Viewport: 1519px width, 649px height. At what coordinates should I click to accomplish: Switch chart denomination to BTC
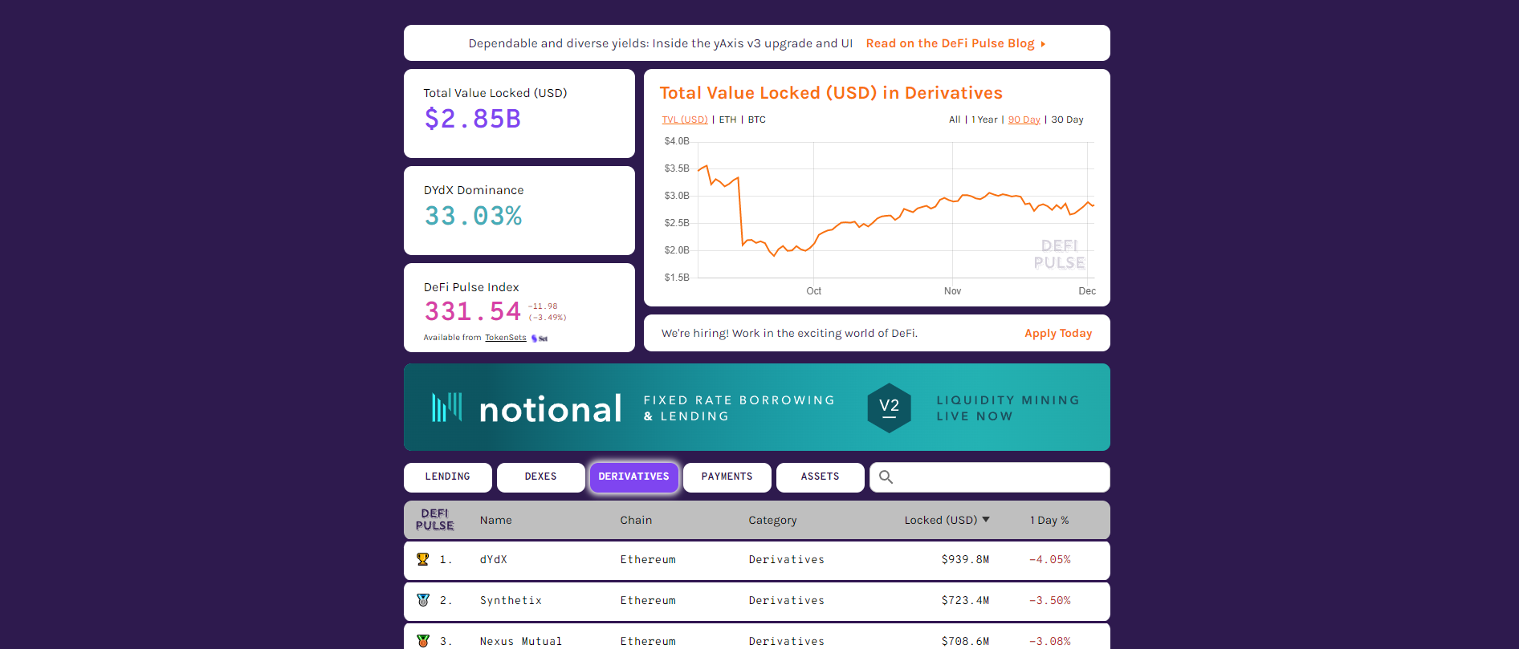tap(757, 120)
